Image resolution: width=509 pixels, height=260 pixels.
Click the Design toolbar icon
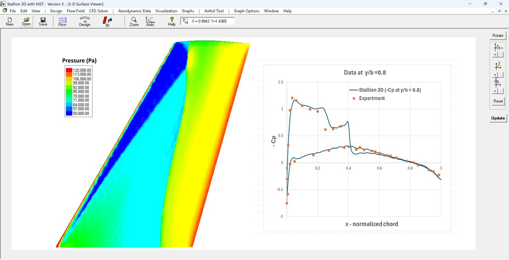coord(84,22)
